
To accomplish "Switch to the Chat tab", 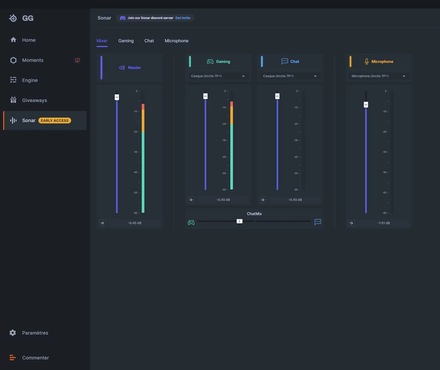I will (149, 41).
